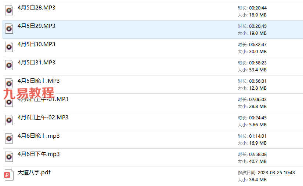Select the file named 4月5日28.MP3
Screen dimensions: 303x186
(36, 8)
